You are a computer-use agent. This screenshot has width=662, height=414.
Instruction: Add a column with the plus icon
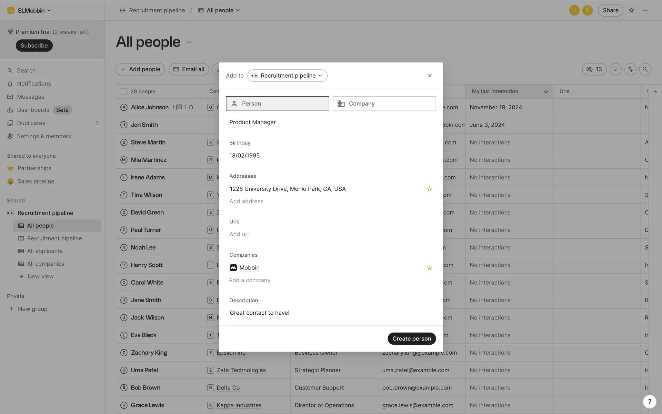655,91
